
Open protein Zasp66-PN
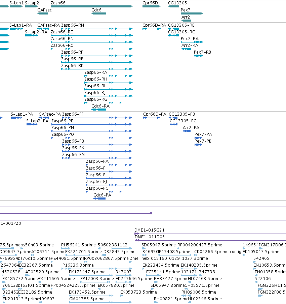point(63,128)
